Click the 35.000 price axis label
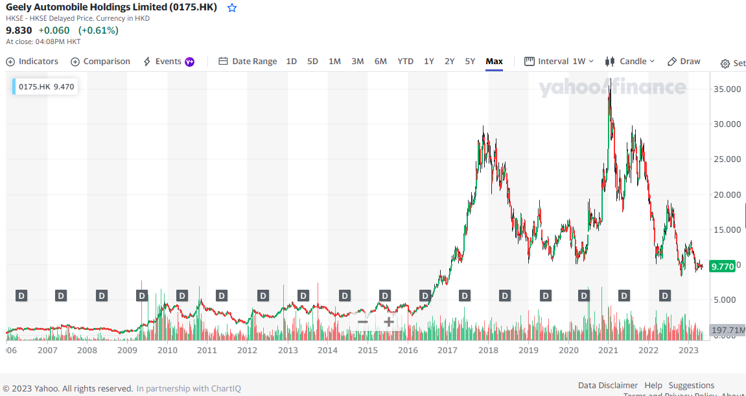Screen dimensions: 746x396 (x=727, y=89)
